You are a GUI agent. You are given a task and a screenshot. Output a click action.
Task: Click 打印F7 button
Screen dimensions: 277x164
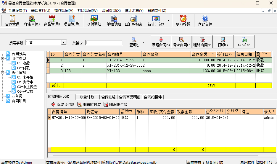coord(223,42)
